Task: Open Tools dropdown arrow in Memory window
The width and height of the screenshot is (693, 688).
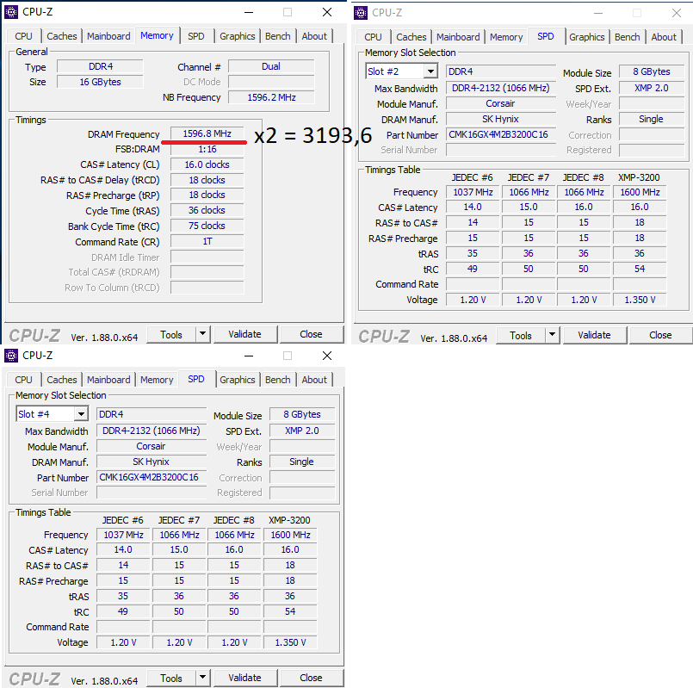Action: point(203,334)
